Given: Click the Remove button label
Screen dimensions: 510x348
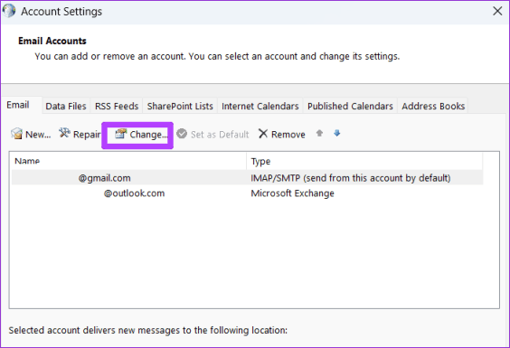Looking at the screenshot, I should pos(288,135).
